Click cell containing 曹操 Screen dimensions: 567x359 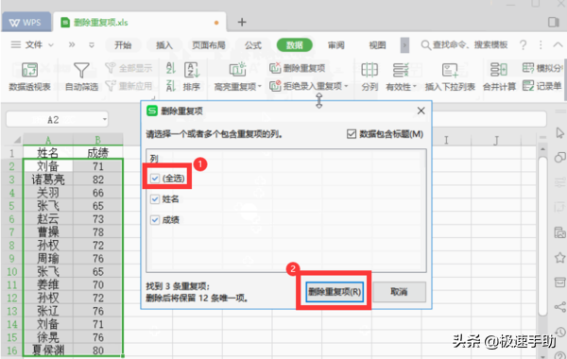click(48, 231)
